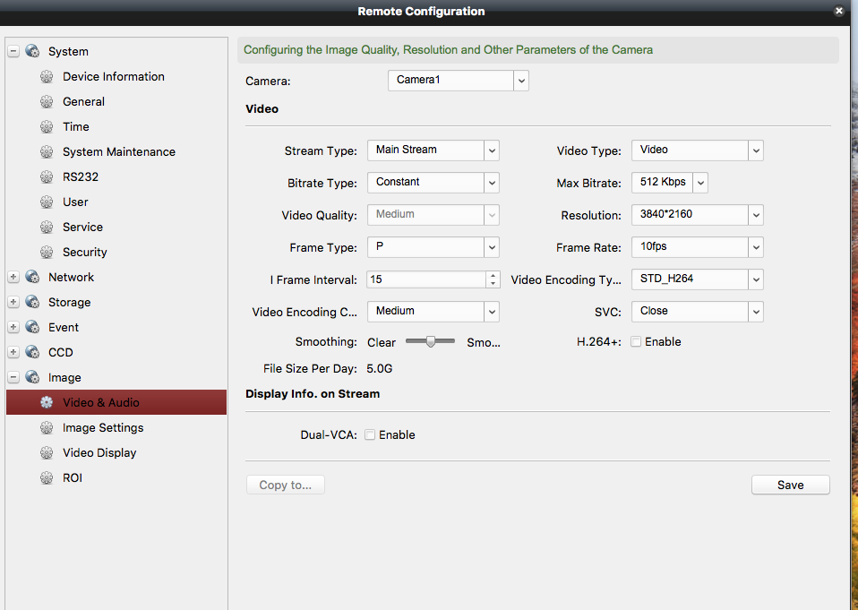Open the Resolution dropdown
This screenshot has width=858, height=610.
coord(756,215)
